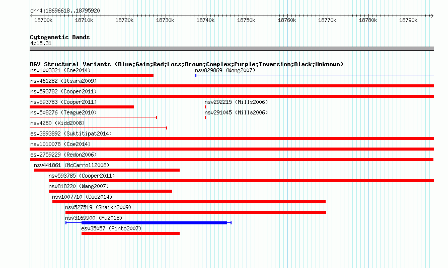Click the nsv292215 small red marker
The height and width of the screenshot is (268, 448).
(x=205, y=107)
